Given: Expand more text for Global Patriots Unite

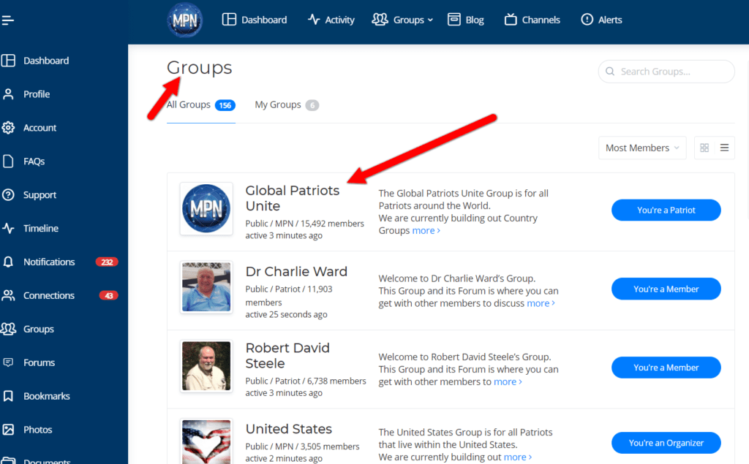Looking at the screenshot, I should 426,231.
